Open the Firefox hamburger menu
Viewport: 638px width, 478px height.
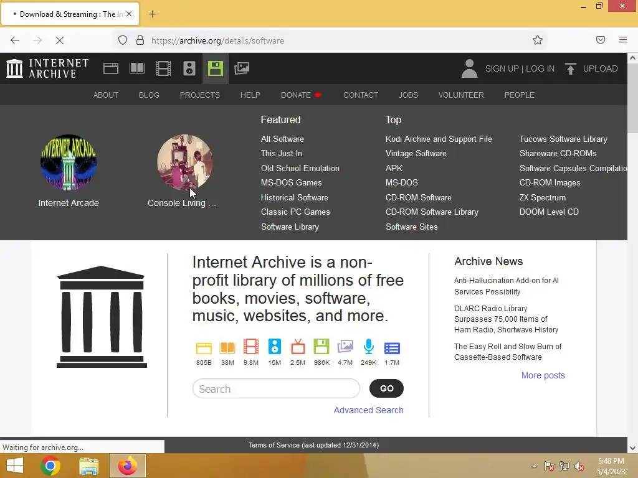tap(623, 40)
